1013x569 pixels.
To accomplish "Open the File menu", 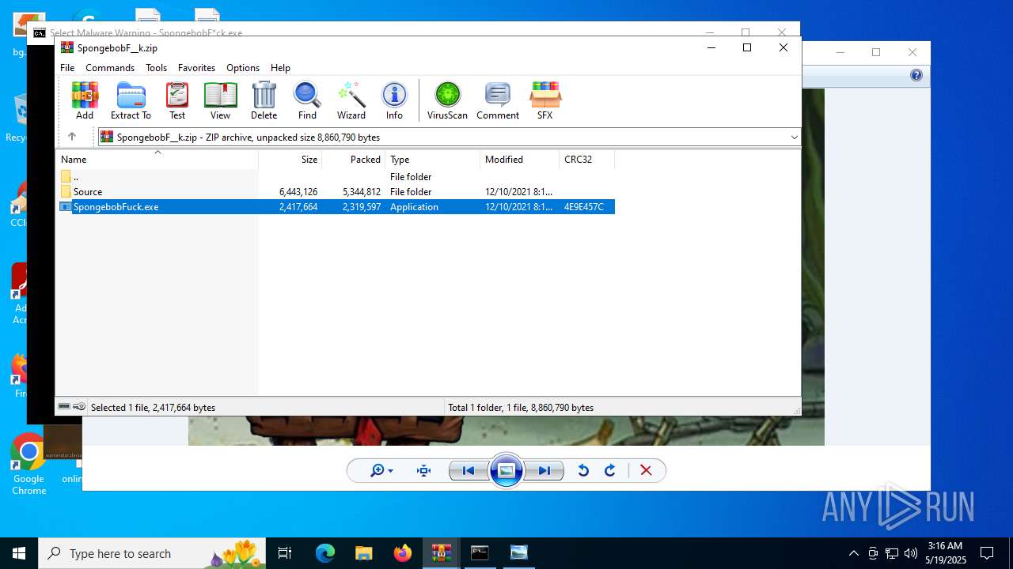I will click(x=67, y=68).
